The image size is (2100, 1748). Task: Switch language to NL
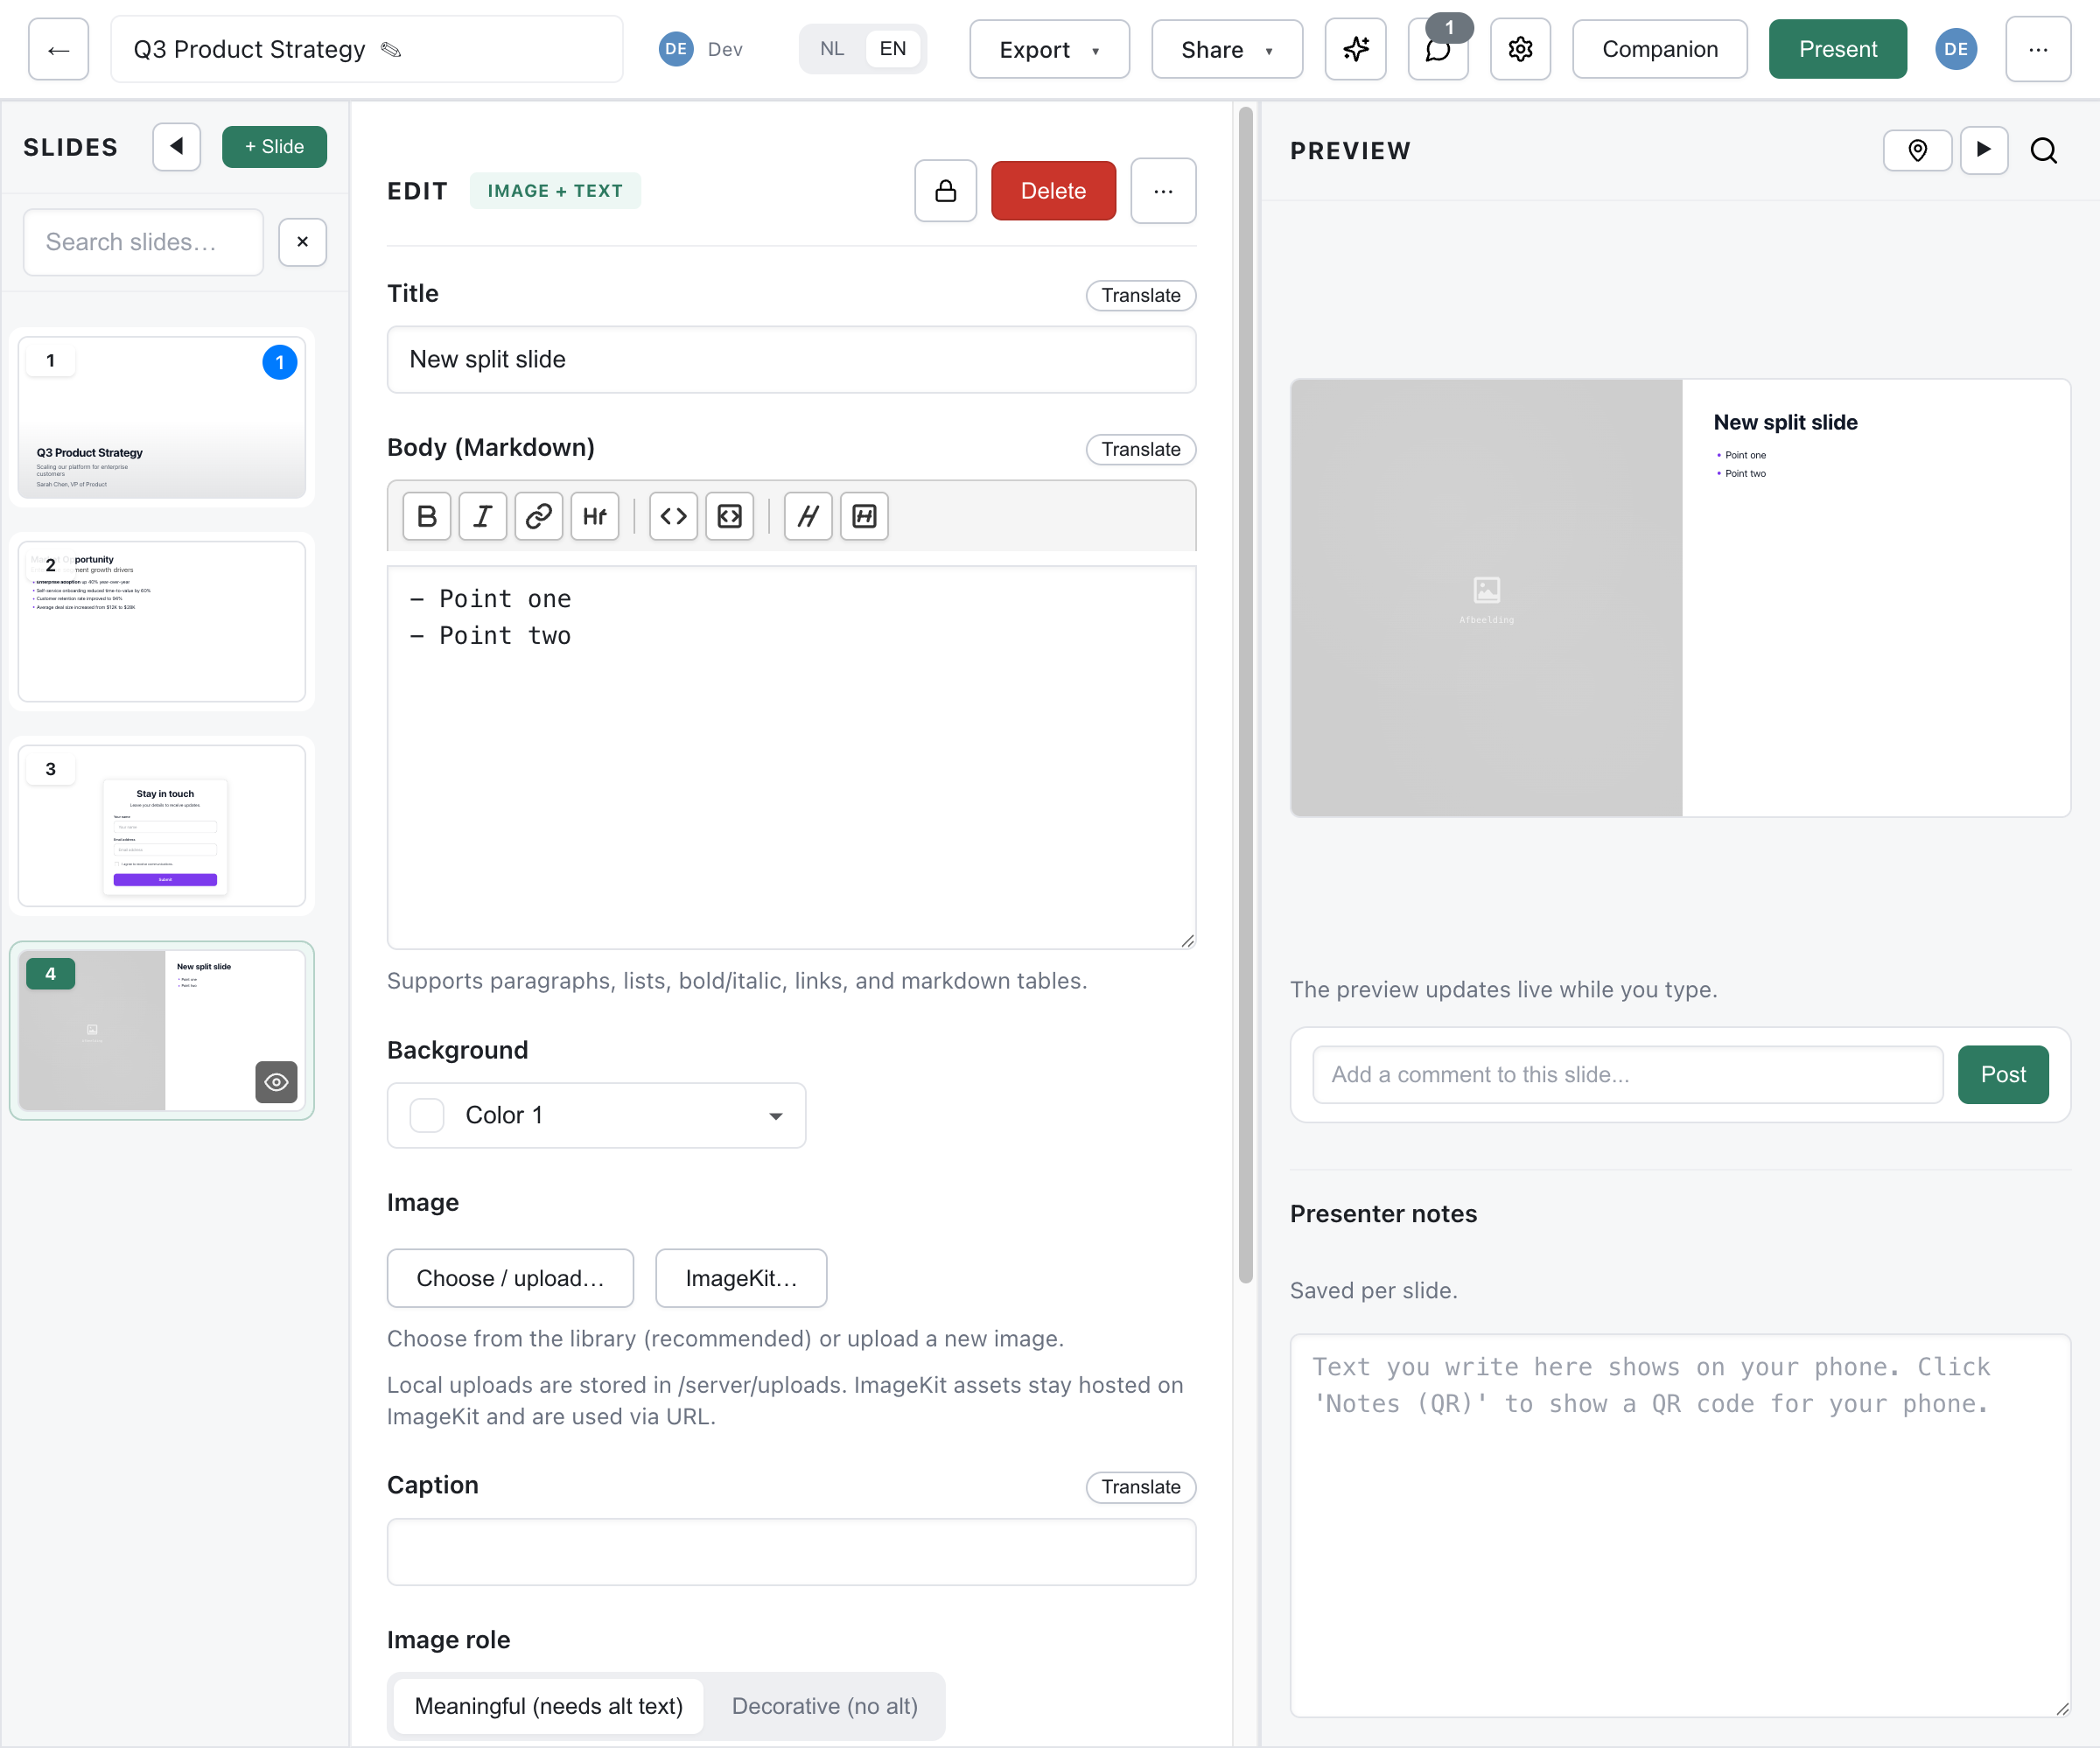[832, 49]
